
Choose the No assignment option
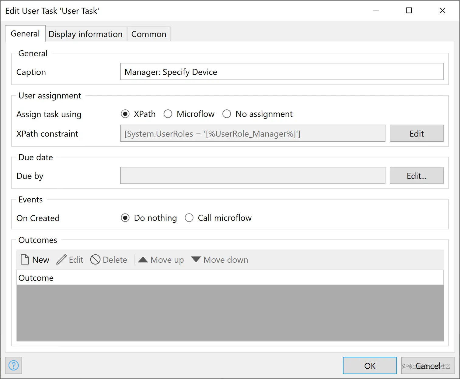pyautogui.click(x=227, y=114)
